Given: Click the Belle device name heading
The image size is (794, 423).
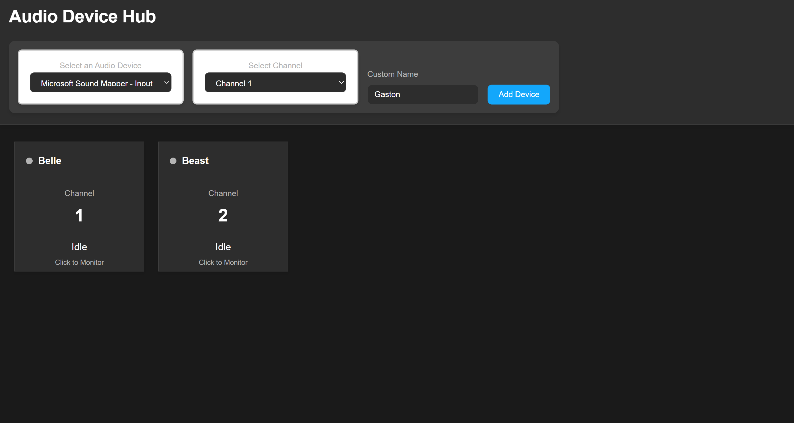Looking at the screenshot, I should 50,161.
